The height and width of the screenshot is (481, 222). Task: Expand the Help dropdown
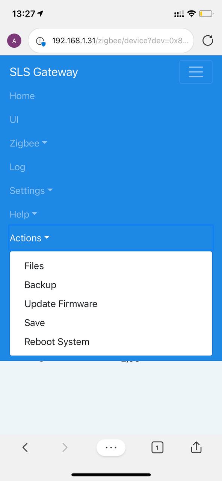tap(23, 214)
